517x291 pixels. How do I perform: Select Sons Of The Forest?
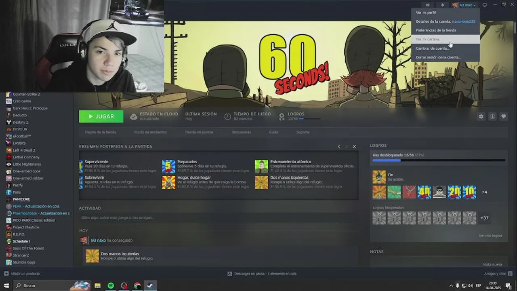click(28, 248)
